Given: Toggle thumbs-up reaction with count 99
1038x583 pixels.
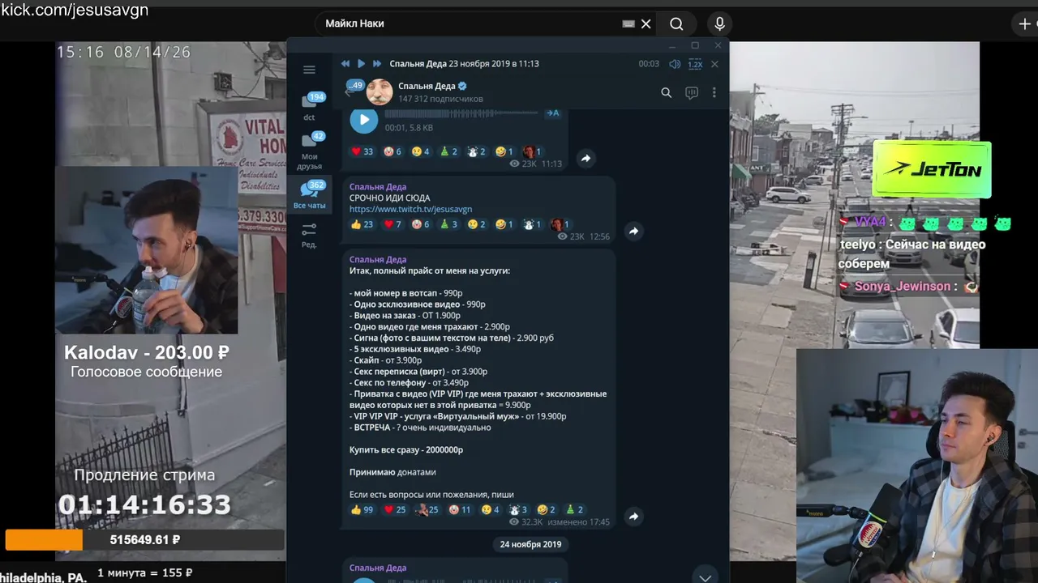Looking at the screenshot, I should [x=362, y=509].
